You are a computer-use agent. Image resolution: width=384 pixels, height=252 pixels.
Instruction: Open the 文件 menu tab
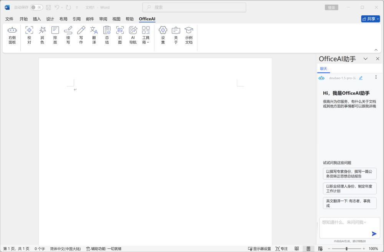click(9, 19)
